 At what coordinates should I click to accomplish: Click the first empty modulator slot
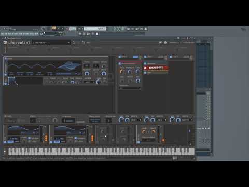[105, 135]
